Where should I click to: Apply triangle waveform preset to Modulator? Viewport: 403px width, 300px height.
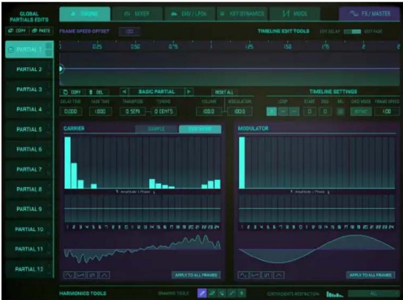pyautogui.click(x=278, y=275)
